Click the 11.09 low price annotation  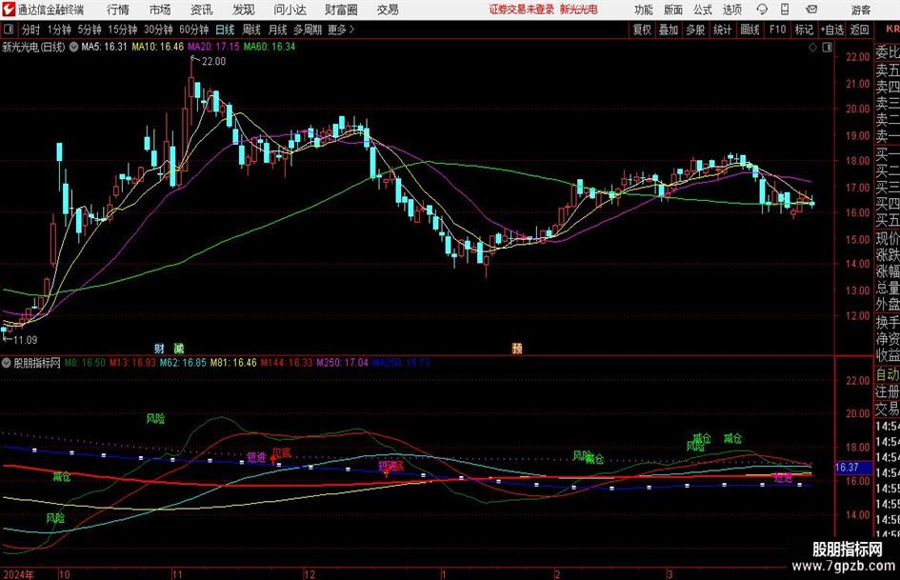[25, 340]
